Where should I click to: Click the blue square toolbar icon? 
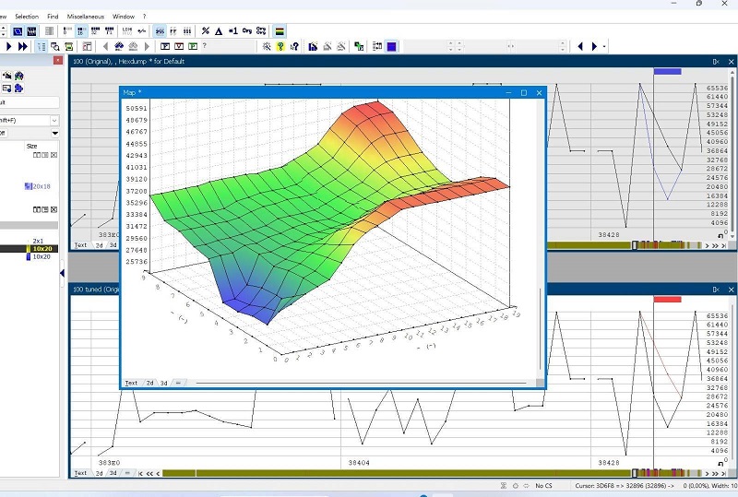[391, 46]
